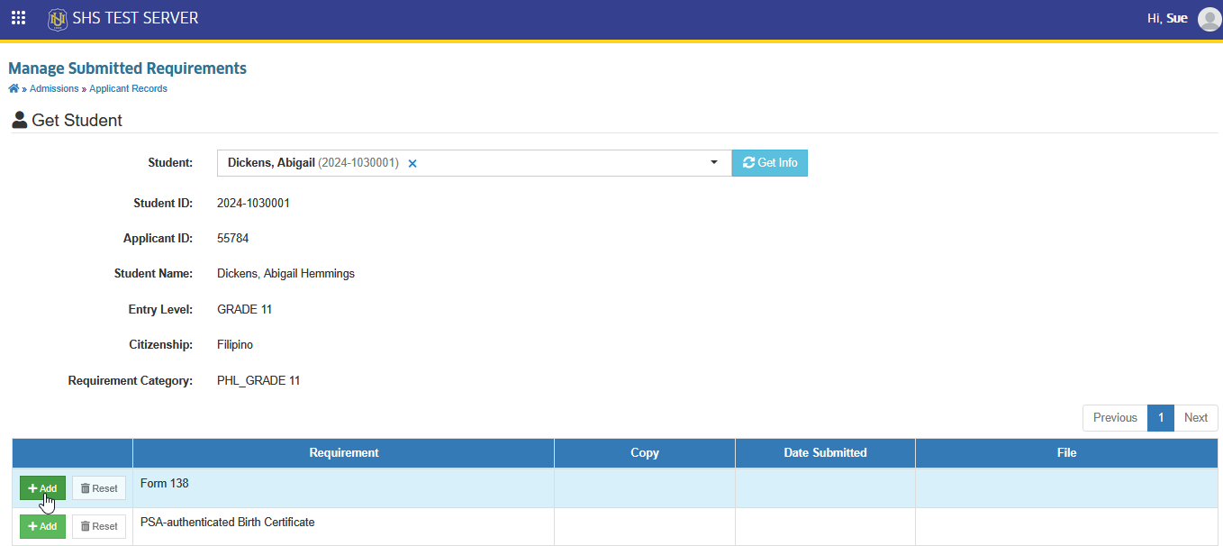
Task: Open the Applicant Records breadcrumb link
Action: point(128,88)
